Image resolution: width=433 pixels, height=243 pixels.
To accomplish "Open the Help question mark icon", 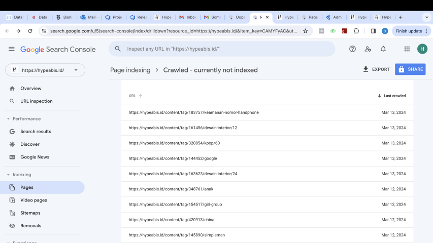I will click(352, 49).
